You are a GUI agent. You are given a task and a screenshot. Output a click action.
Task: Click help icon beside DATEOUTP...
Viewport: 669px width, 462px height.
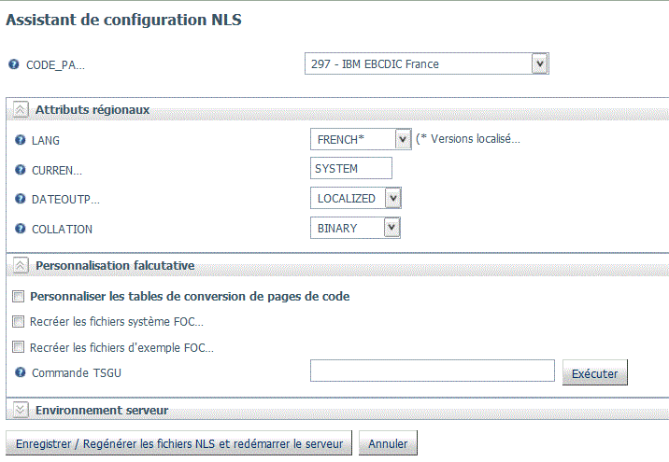[x=20, y=199]
